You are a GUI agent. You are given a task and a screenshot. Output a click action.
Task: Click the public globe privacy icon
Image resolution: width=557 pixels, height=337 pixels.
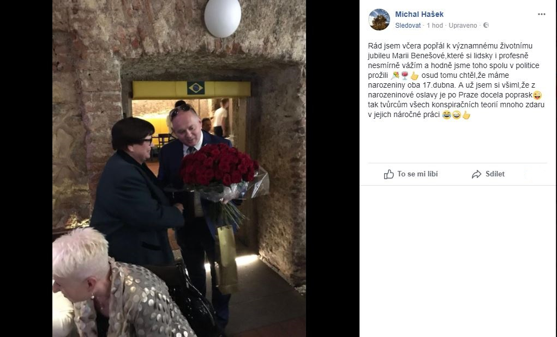486,25
